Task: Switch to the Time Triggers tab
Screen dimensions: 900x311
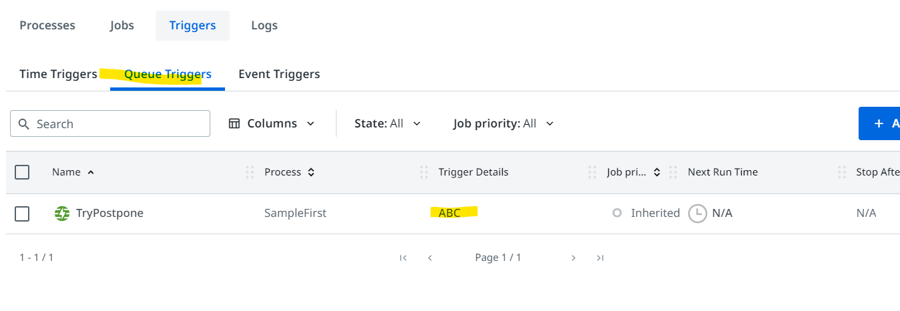Action: [x=58, y=74]
